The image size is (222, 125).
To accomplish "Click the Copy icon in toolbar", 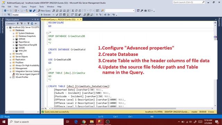I will coord(76,11).
